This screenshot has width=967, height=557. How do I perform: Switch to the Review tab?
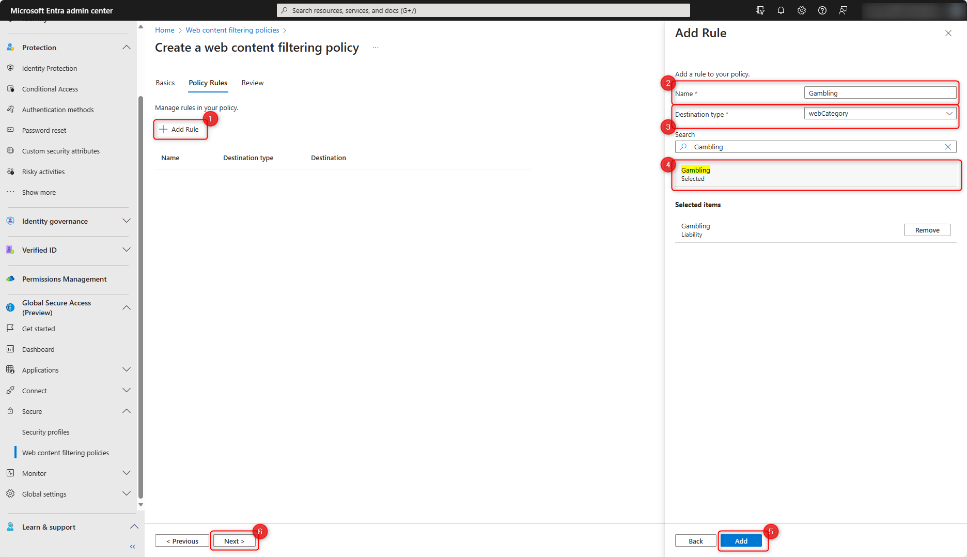pos(252,83)
